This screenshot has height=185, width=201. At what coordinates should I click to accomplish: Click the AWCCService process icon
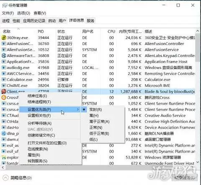(x=4, y=74)
